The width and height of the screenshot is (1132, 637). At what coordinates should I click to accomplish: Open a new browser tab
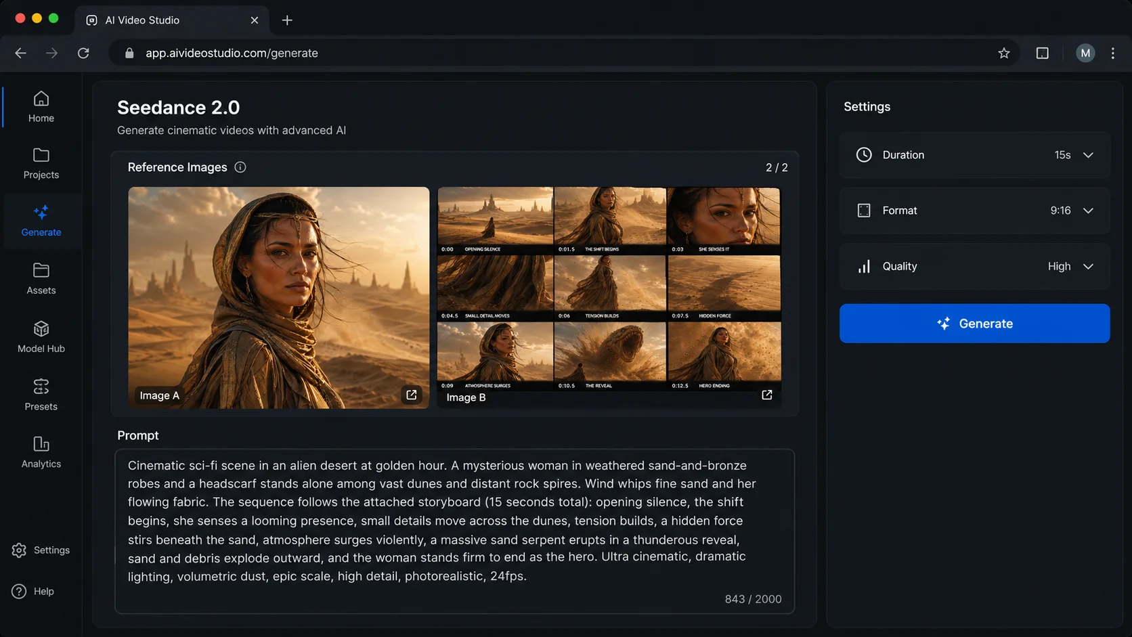coord(287,20)
